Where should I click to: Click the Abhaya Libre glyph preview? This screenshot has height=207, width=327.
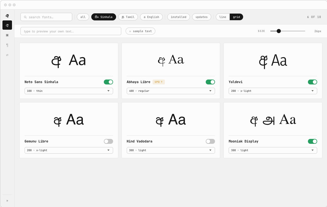(171, 60)
